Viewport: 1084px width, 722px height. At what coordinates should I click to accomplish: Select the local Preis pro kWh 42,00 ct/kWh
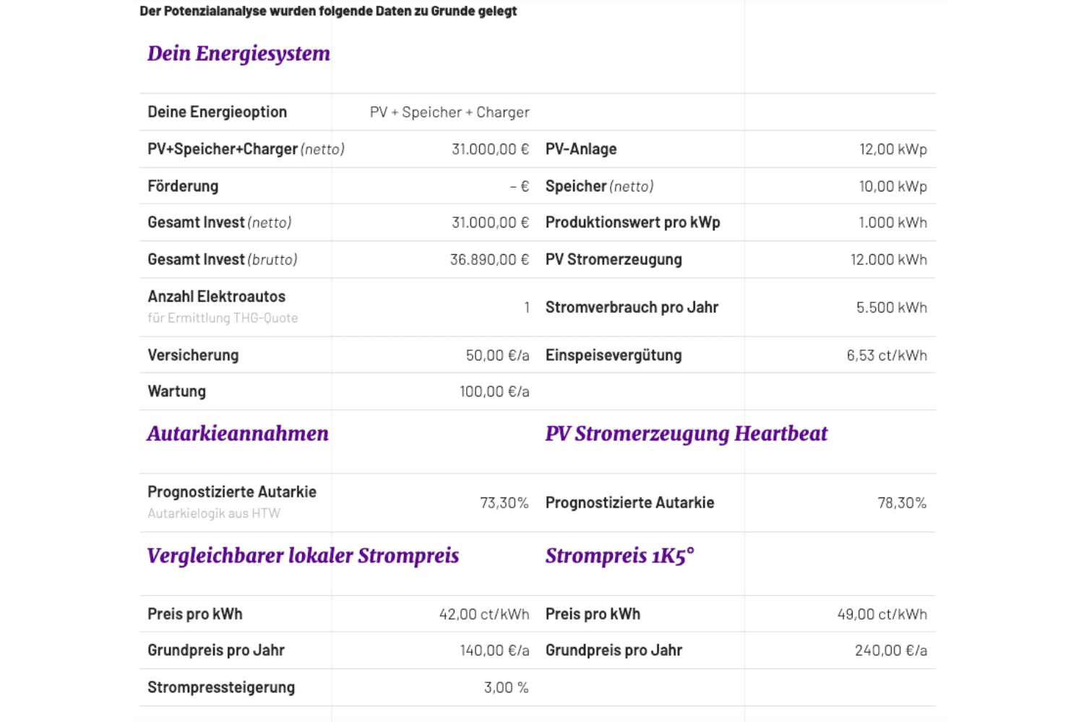point(484,614)
